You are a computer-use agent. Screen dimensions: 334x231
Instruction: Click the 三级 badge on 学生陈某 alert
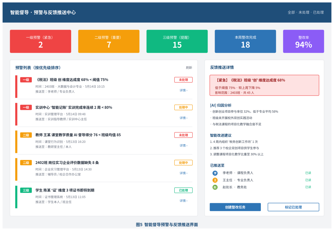[26, 190]
